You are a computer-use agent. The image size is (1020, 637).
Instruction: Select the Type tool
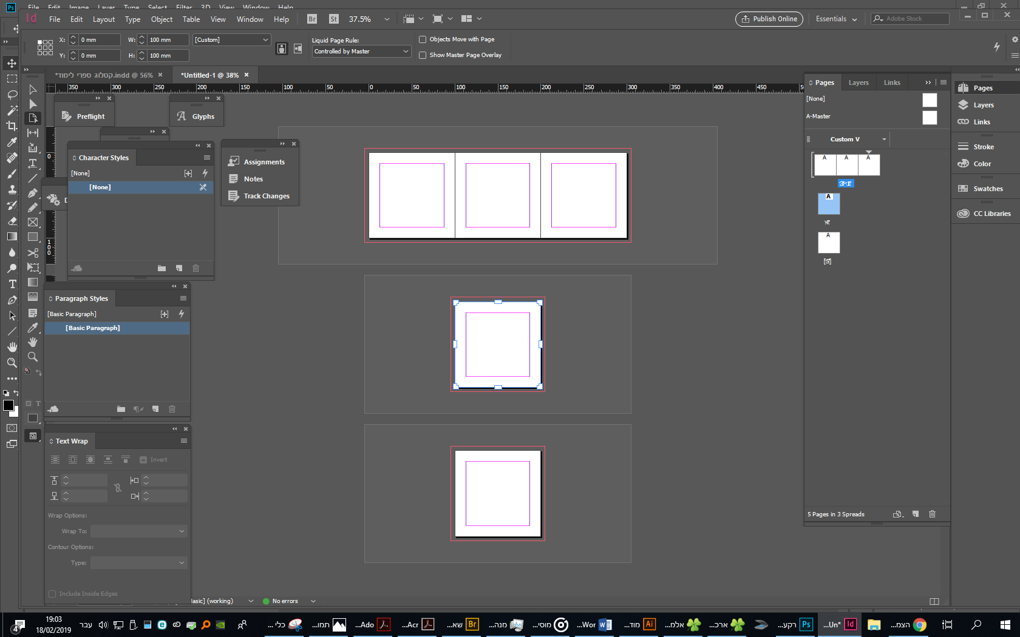coord(33,163)
